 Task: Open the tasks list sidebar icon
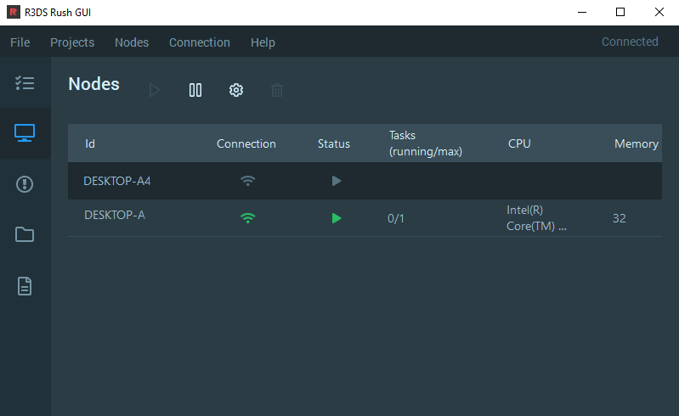point(25,82)
